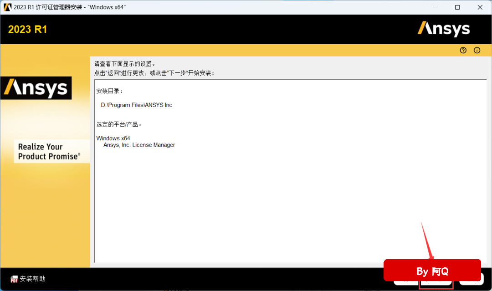The width and height of the screenshot is (492, 291).
Task: Click the D:\Program Files\ANSYS Inc path
Action: [x=136, y=105]
